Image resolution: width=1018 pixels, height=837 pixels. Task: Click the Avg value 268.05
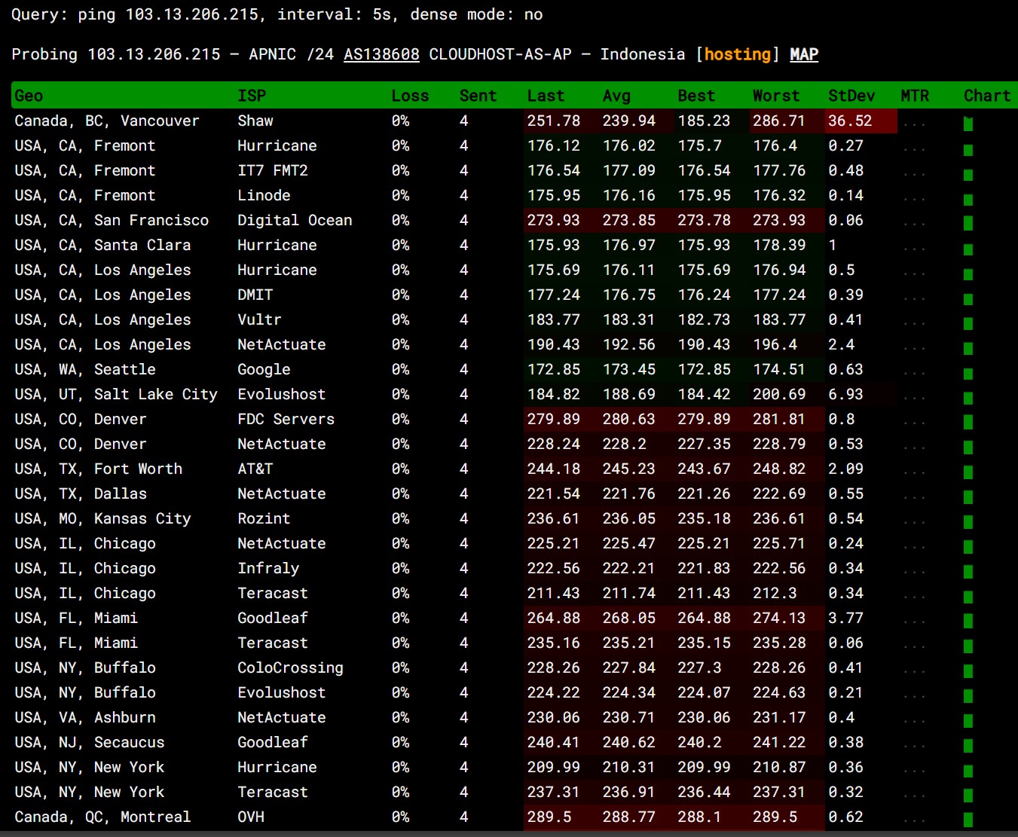(628, 619)
